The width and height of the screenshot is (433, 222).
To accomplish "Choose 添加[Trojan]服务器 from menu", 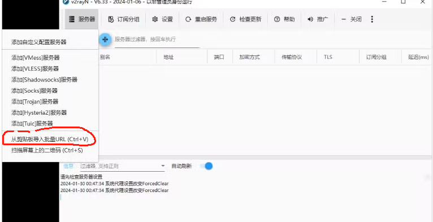I will (x=50, y=102).
